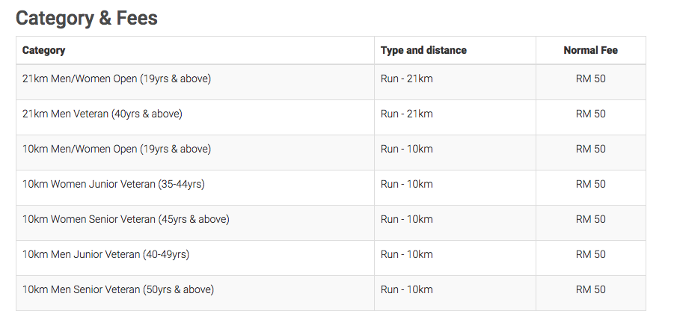The image size is (674, 335).
Task: Click the 21km Men Veteran category cell
Action: 195,117
